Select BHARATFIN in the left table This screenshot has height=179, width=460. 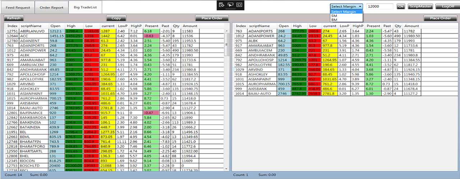point(114,141)
